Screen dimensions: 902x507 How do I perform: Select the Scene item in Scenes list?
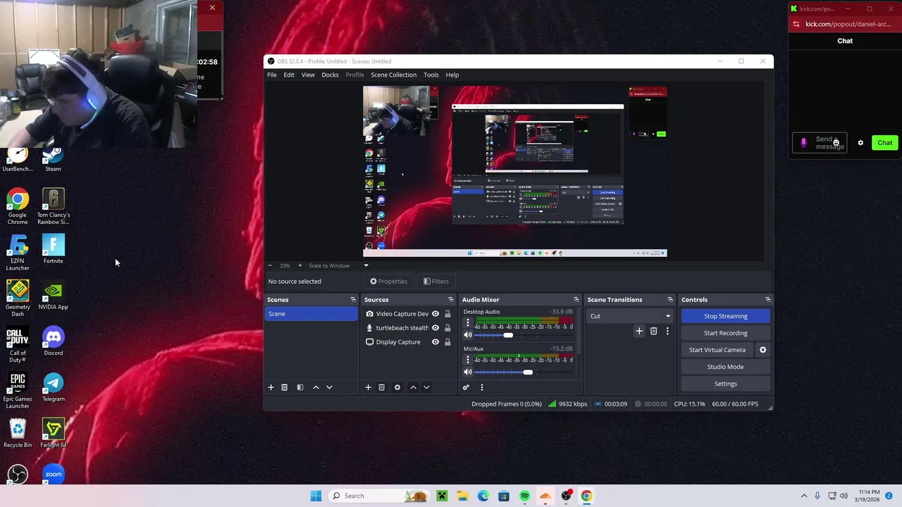(311, 314)
